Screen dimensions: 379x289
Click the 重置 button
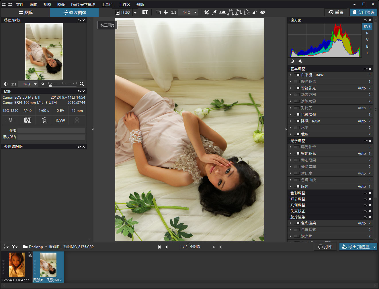click(336, 12)
